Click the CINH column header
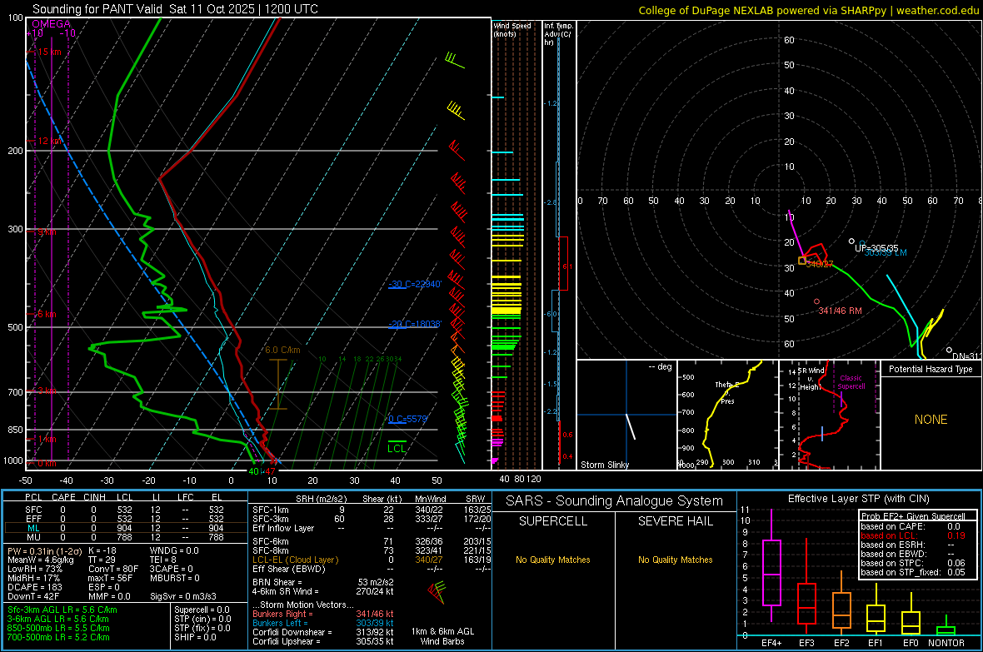 coord(94,497)
